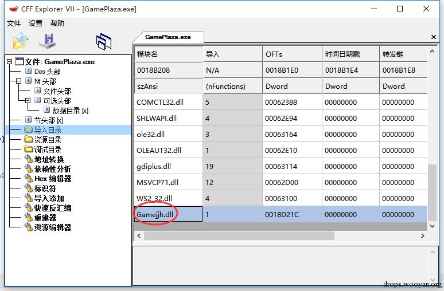The width and height of the screenshot is (444, 291).
Task: Select Nt 头部 tree item
Action: [45, 81]
